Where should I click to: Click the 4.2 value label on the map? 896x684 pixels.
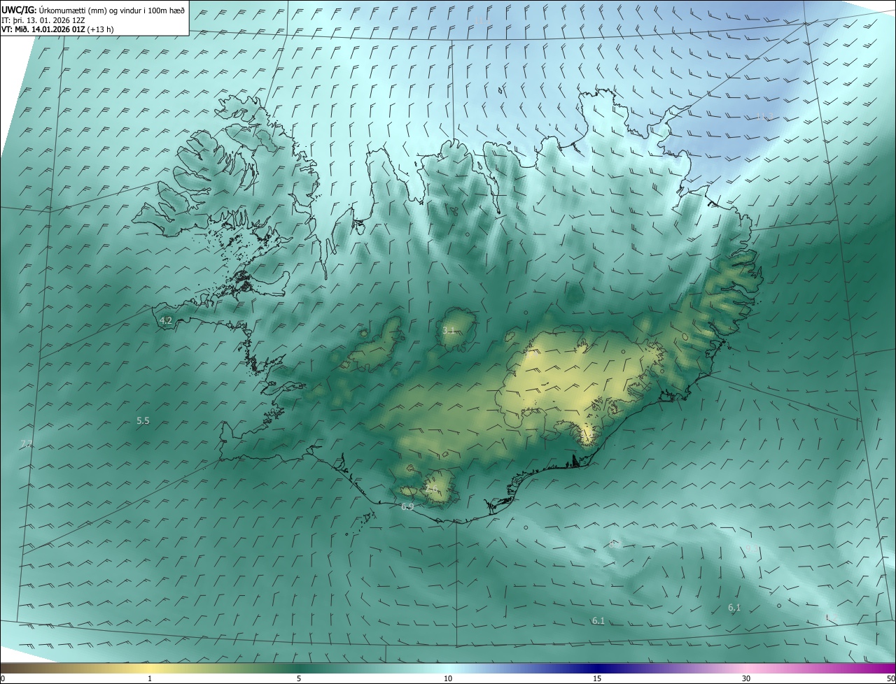166,321
